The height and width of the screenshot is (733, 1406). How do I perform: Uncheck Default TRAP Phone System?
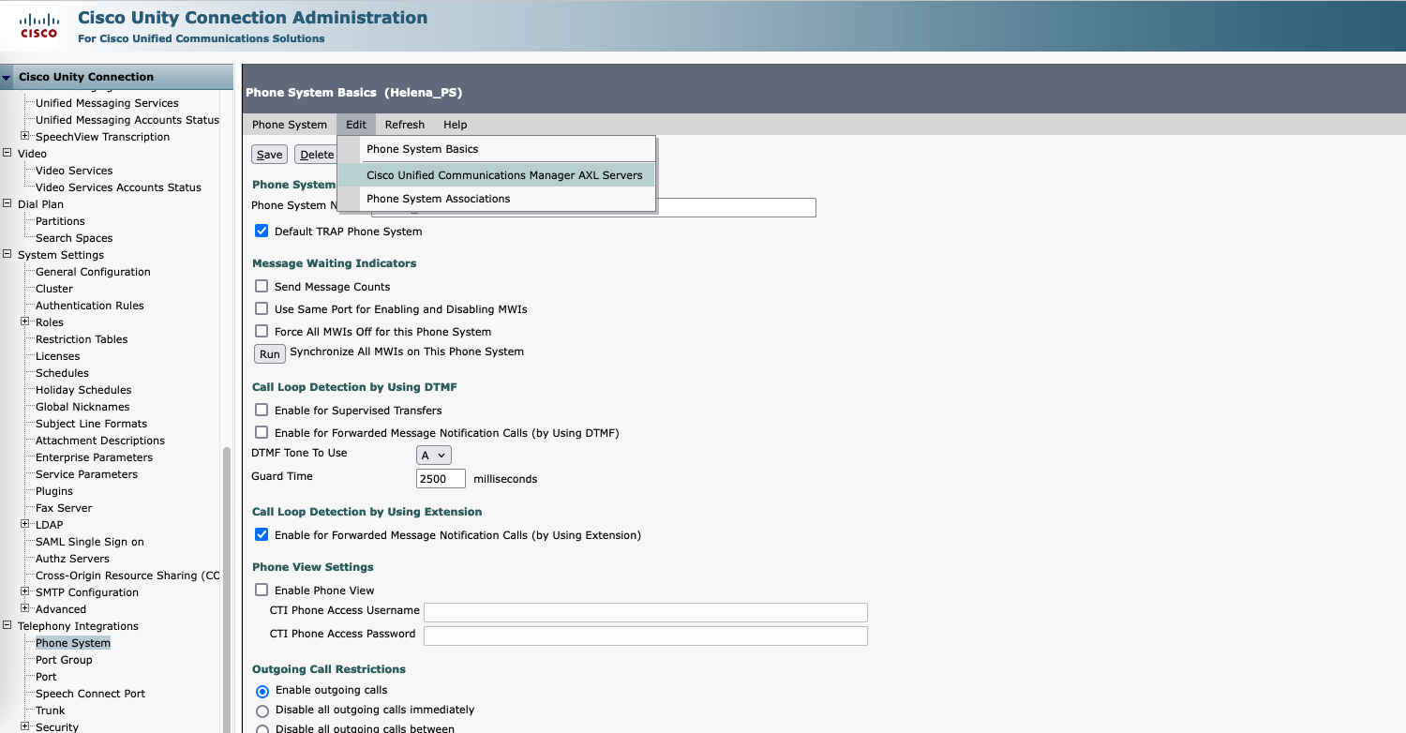click(x=262, y=232)
